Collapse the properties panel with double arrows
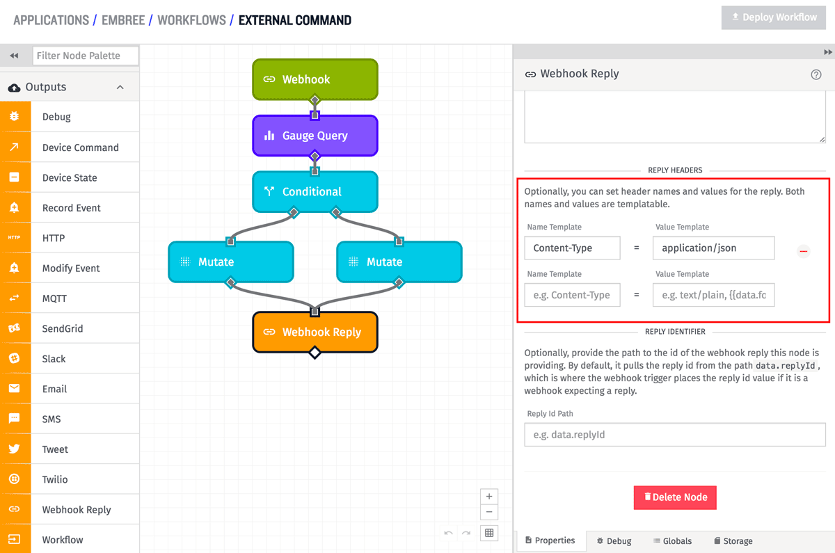The width and height of the screenshot is (835, 553). [x=827, y=51]
